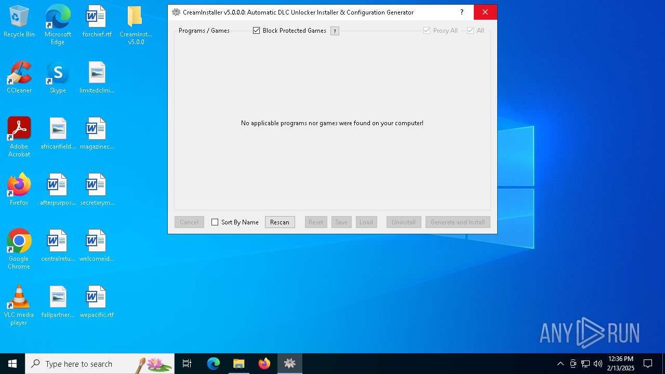The height and width of the screenshot is (374, 665).
Task: Open Edge from the taskbar
Action: pyautogui.click(x=214, y=364)
